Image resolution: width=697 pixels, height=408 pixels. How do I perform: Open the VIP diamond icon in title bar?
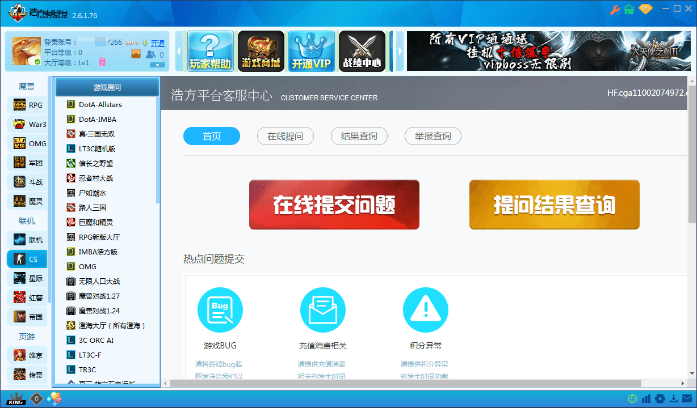[x=645, y=10]
